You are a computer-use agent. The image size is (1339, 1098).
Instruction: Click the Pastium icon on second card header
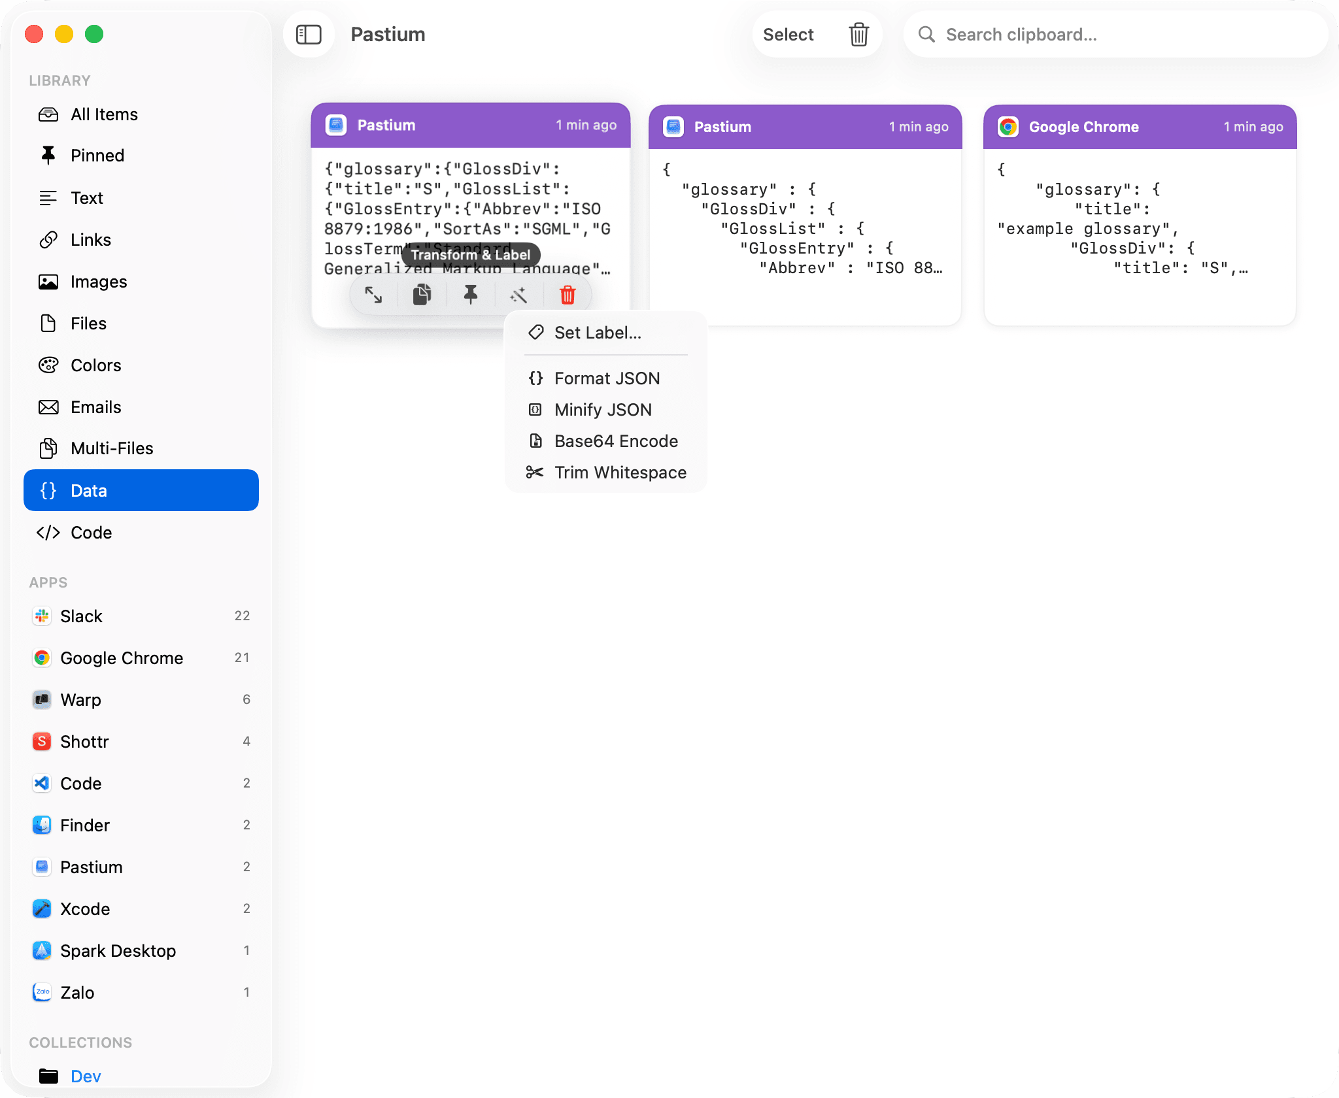tap(673, 127)
